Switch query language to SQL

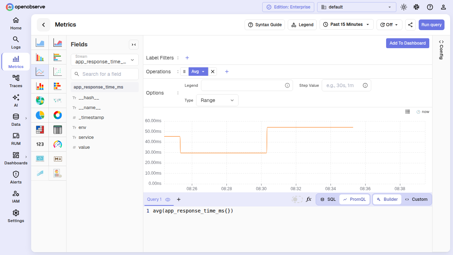pos(328,199)
